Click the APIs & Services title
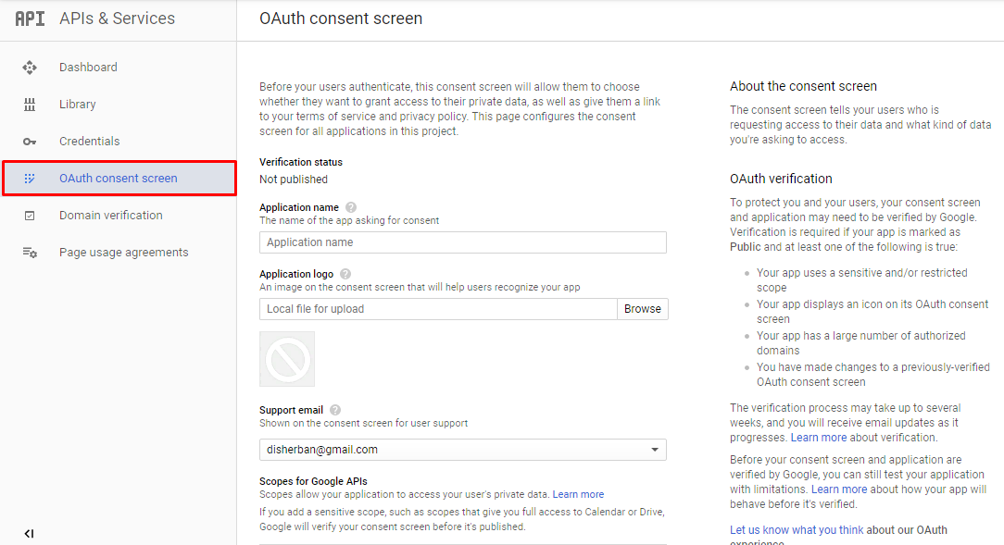The image size is (1004, 545). click(x=118, y=19)
